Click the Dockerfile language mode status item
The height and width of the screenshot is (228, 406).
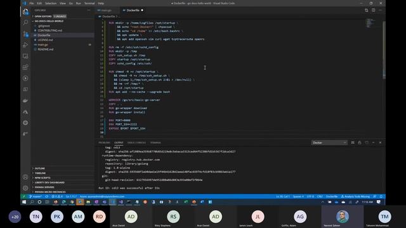332,196
